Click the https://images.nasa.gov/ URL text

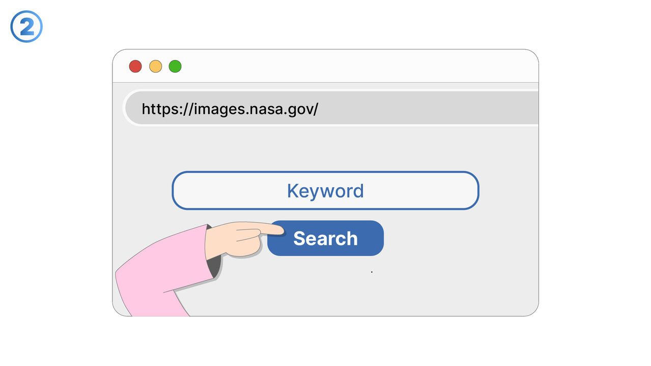pyautogui.click(x=230, y=108)
